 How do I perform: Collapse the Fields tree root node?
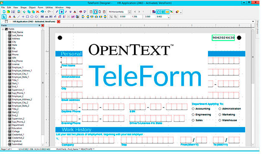[3, 29]
